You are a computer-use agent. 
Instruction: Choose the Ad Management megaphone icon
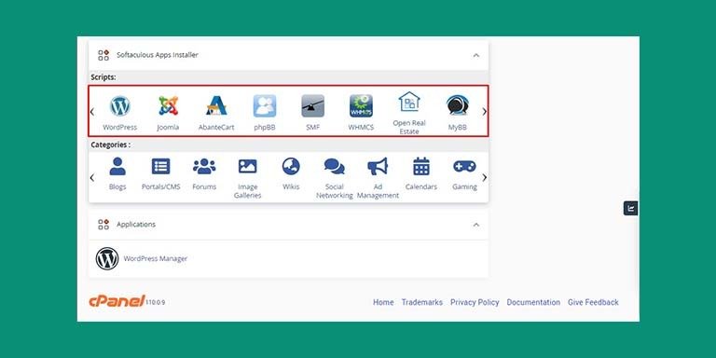pyautogui.click(x=378, y=166)
